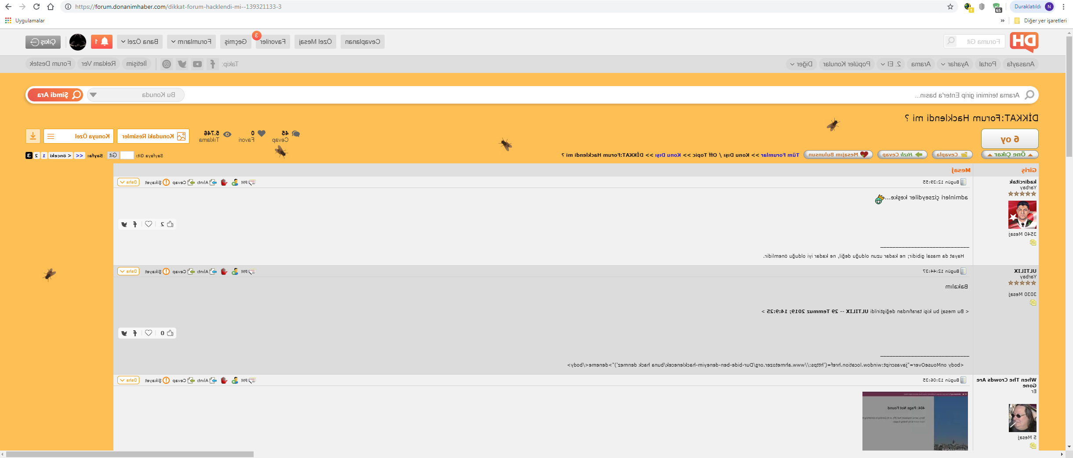This screenshot has height=458, width=1073.
Task: Expand the Diğer dropdown menu
Action: point(801,64)
